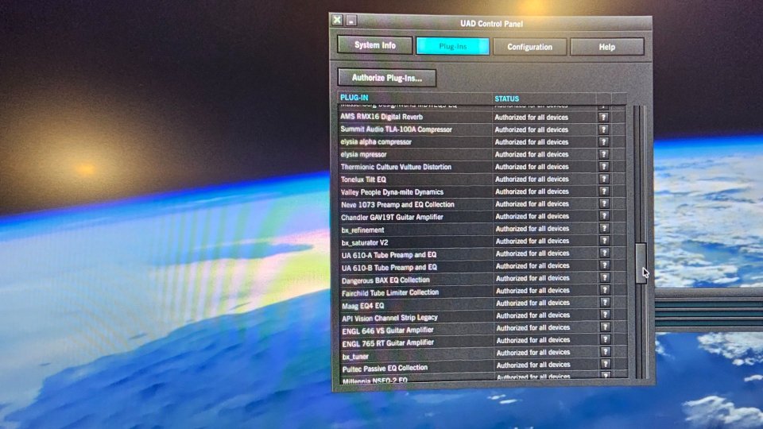
Task: Select Neve 1073 Preamp and EQ Collection
Action: pyautogui.click(x=482, y=204)
